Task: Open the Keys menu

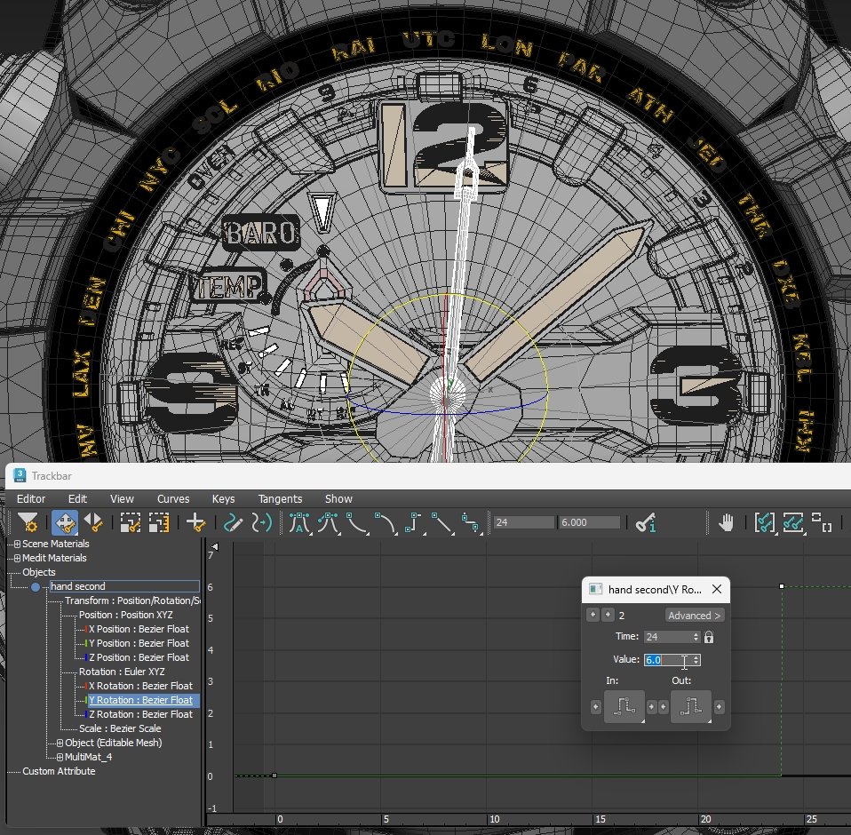Action: point(223,498)
